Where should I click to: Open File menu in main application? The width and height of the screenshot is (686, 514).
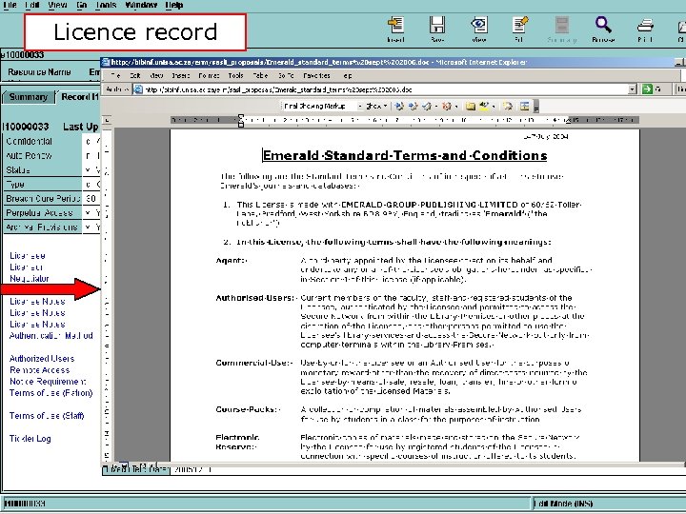tap(10, 5)
